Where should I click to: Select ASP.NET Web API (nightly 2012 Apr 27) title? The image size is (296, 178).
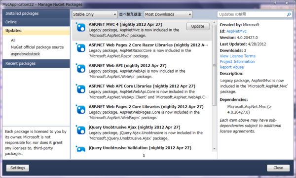pos(128,66)
